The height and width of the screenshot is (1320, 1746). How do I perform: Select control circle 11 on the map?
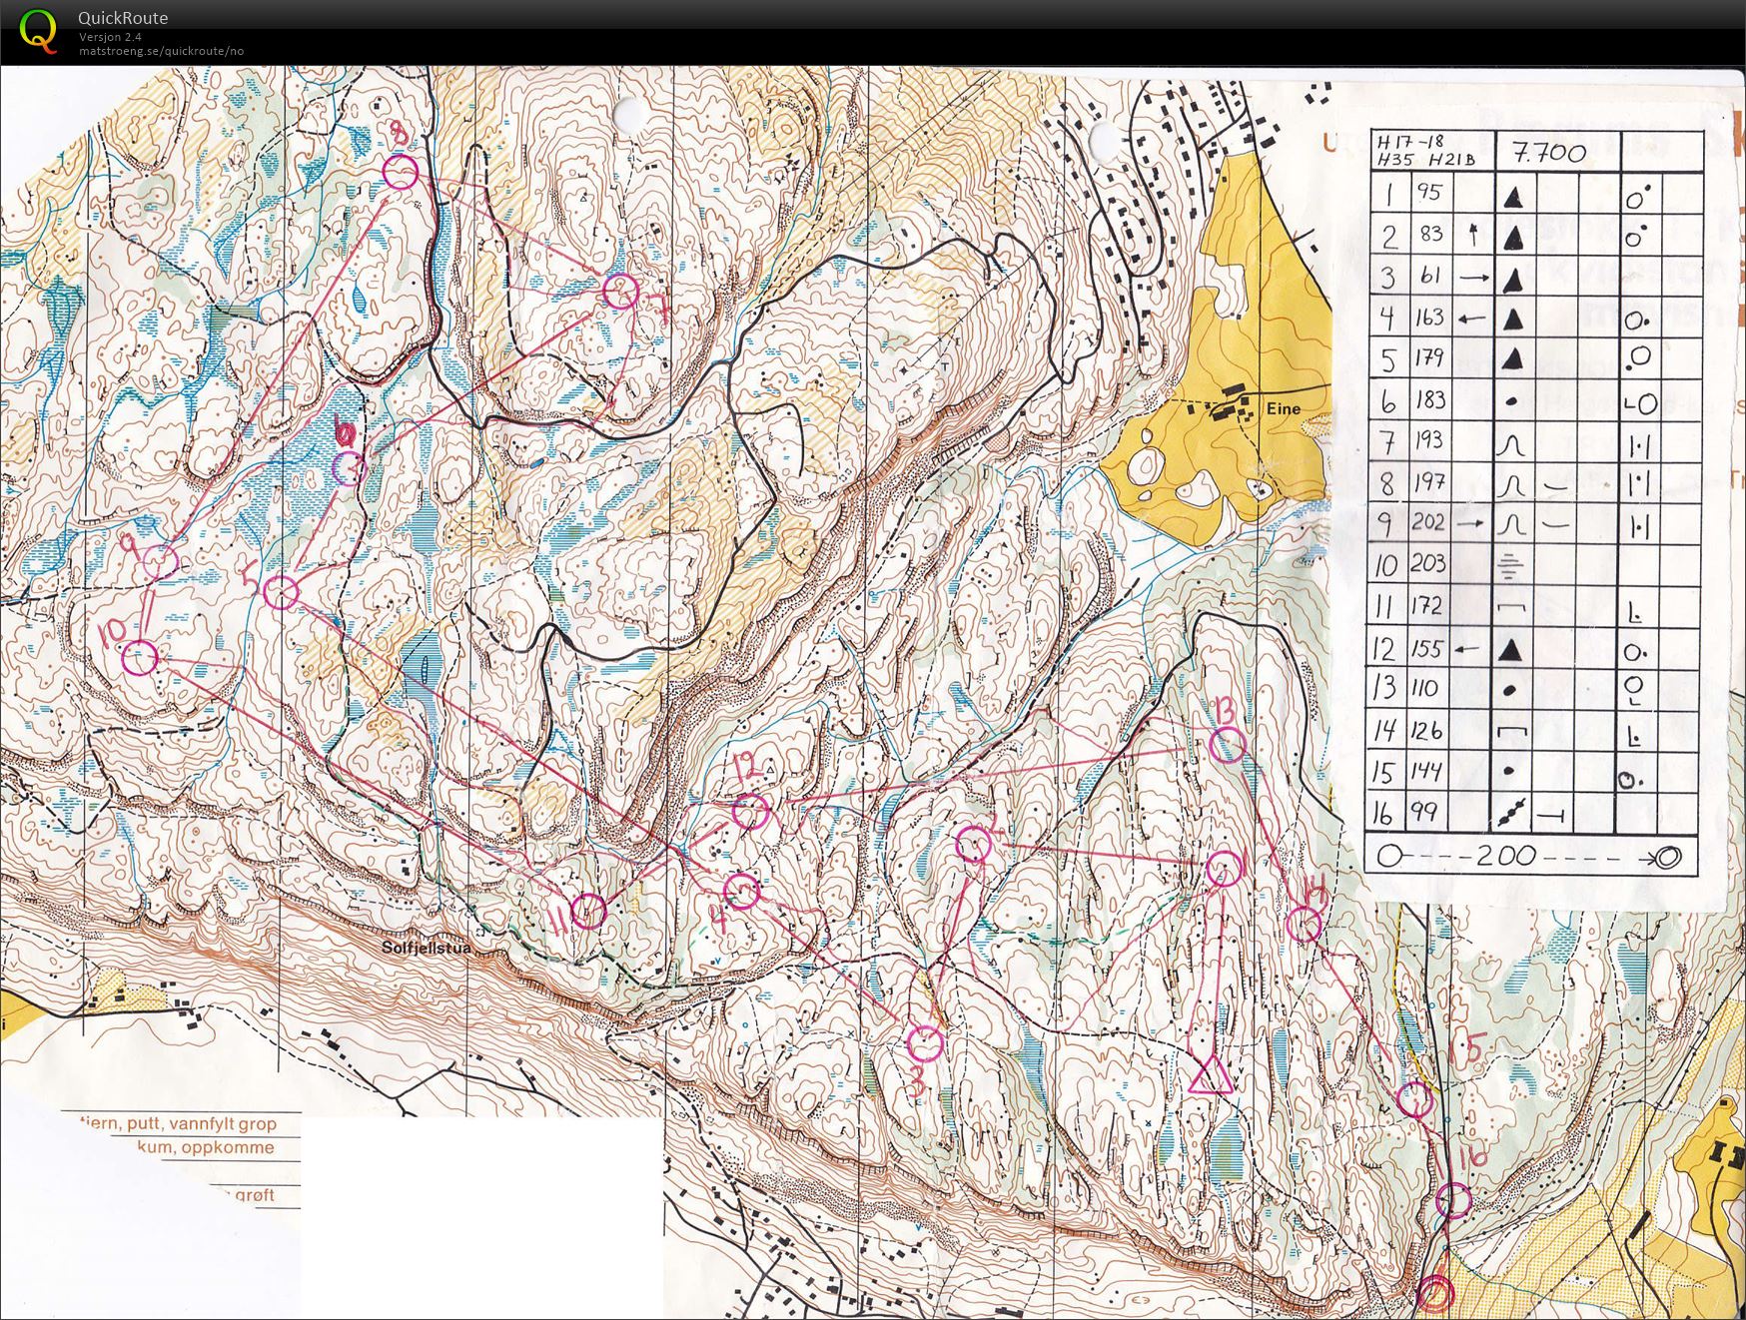(588, 911)
